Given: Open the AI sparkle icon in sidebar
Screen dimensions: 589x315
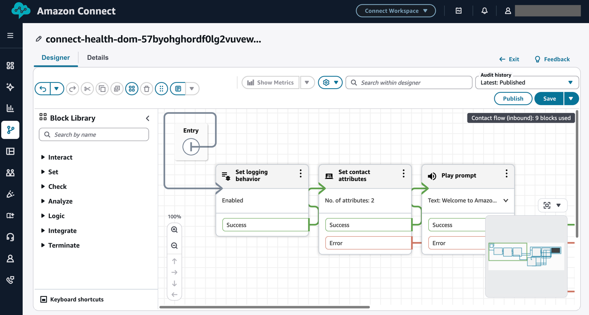Looking at the screenshot, I should 10,87.
